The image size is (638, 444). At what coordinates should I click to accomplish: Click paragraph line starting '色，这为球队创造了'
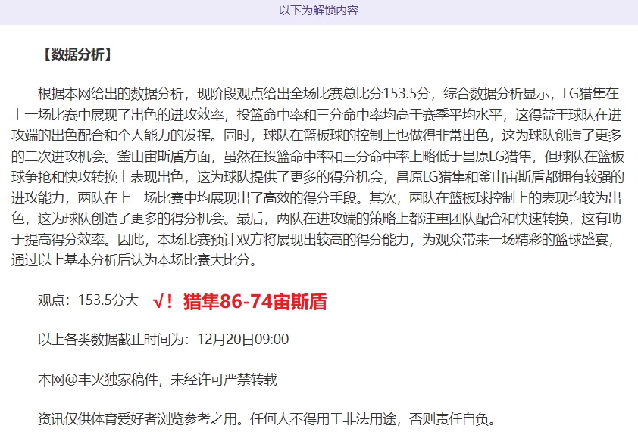(317, 219)
